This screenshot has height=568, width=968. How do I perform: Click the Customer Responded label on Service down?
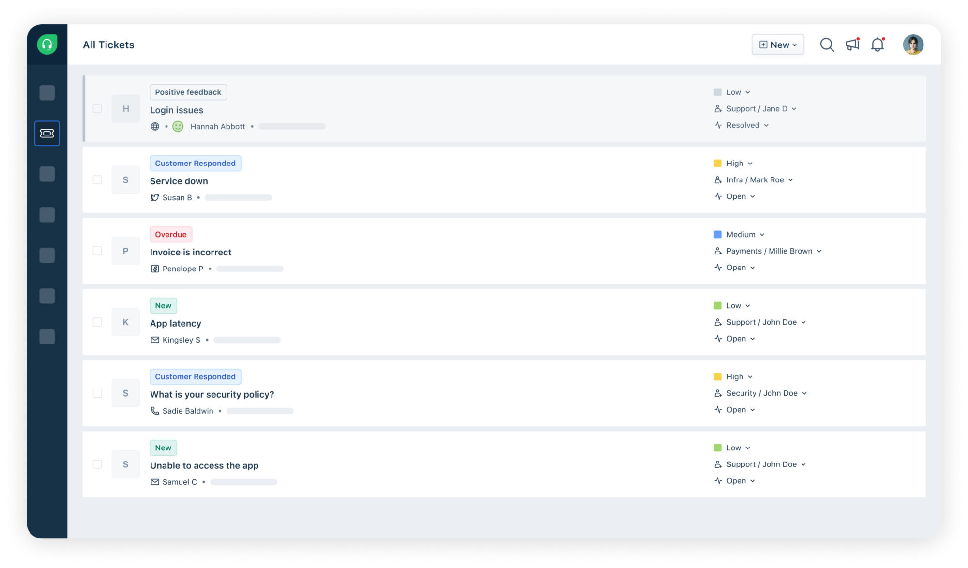pyautogui.click(x=195, y=163)
